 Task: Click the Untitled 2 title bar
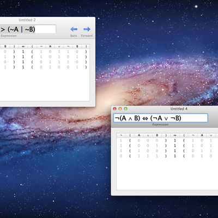point(47,20)
